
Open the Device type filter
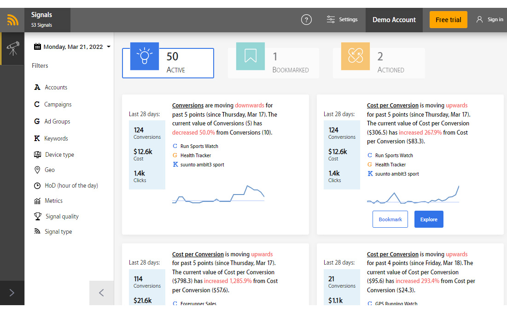coord(59,154)
